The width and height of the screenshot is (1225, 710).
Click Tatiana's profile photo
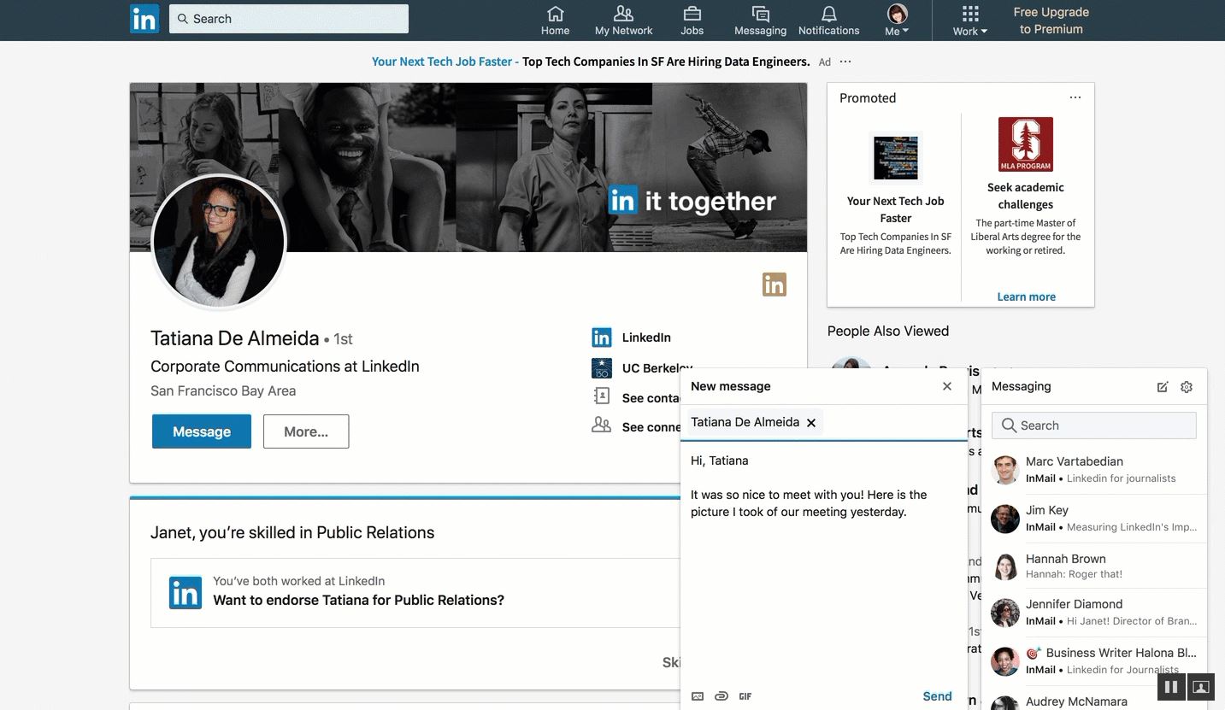(x=219, y=242)
